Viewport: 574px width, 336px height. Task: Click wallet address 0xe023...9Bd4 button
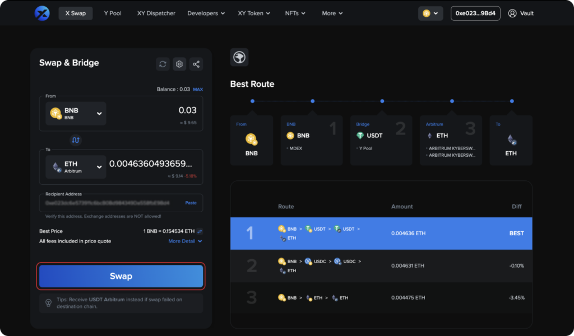(x=475, y=13)
